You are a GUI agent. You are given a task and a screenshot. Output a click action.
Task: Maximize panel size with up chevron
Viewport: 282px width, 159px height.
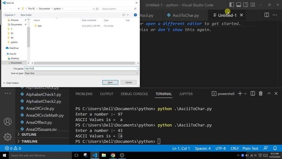(x=269, y=94)
